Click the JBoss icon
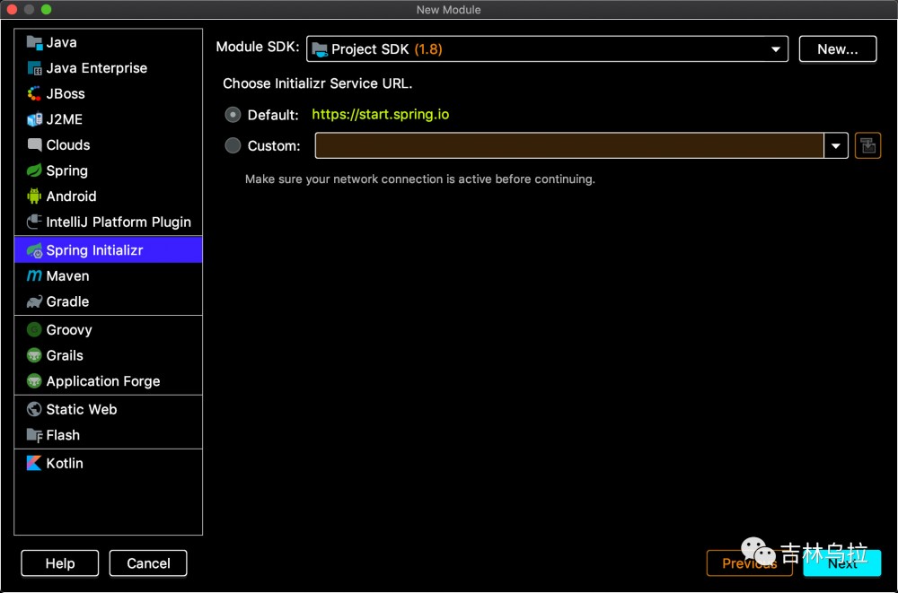 [x=34, y=94]
